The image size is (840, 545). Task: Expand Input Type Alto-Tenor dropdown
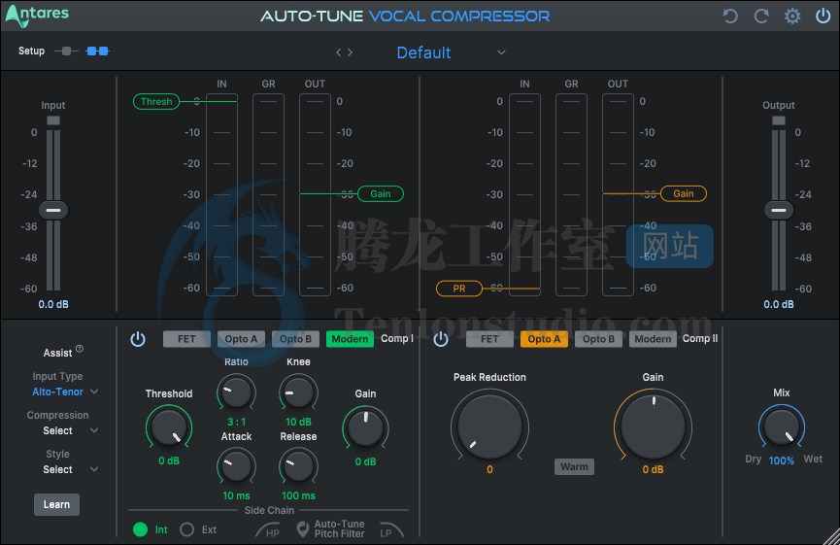pos(65,392)
